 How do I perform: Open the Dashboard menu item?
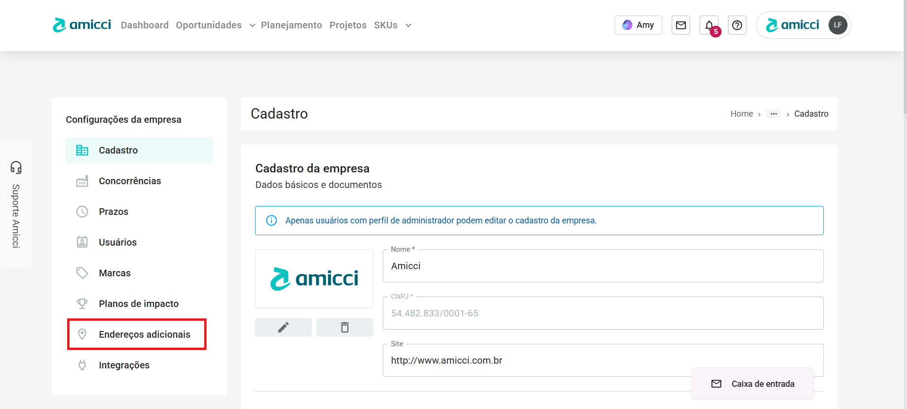click(145, 25)
